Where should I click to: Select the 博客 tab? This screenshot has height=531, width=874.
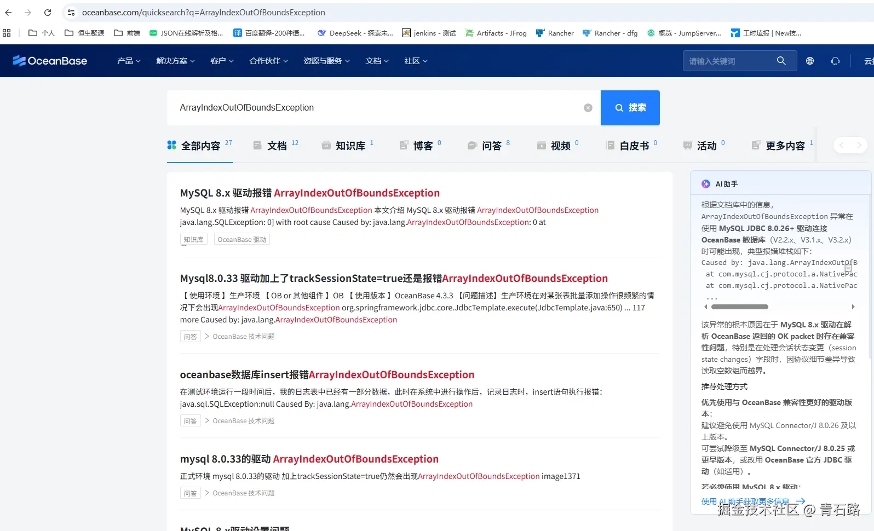click(x=420, y=146)
